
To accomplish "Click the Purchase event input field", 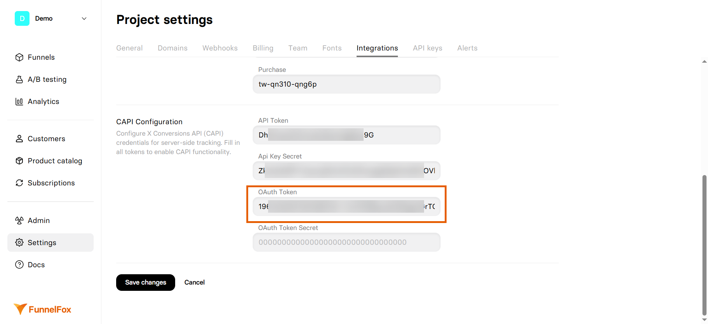I will point(347,84).
